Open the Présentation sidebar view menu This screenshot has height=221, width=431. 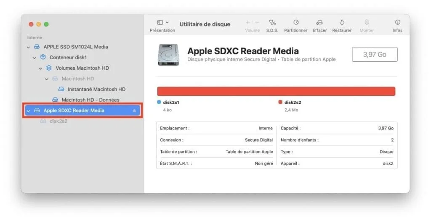click(162, 26)
